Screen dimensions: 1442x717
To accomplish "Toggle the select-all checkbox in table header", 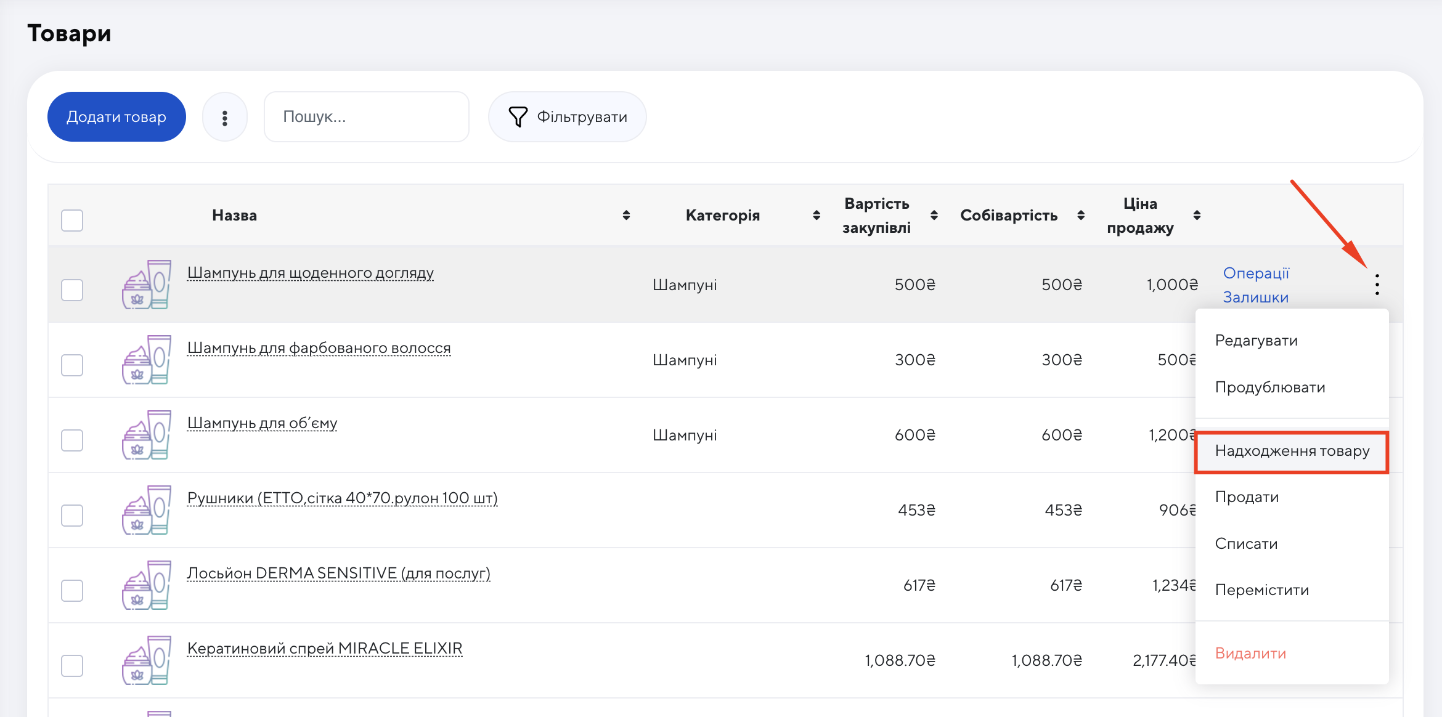I will coord(72,220).
